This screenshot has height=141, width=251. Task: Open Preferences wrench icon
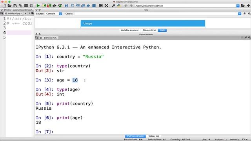[113, 6]
